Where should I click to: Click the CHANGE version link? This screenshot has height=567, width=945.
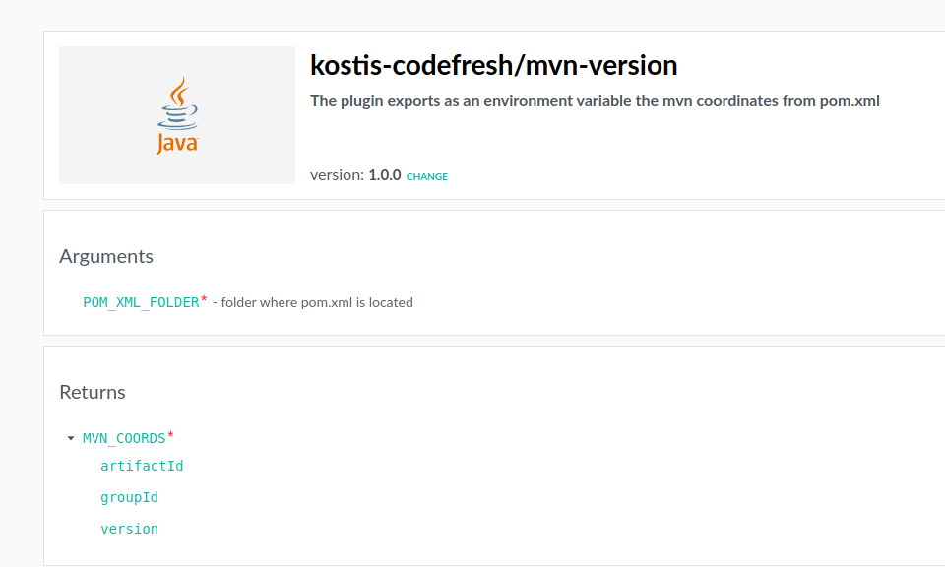(427, 177)
